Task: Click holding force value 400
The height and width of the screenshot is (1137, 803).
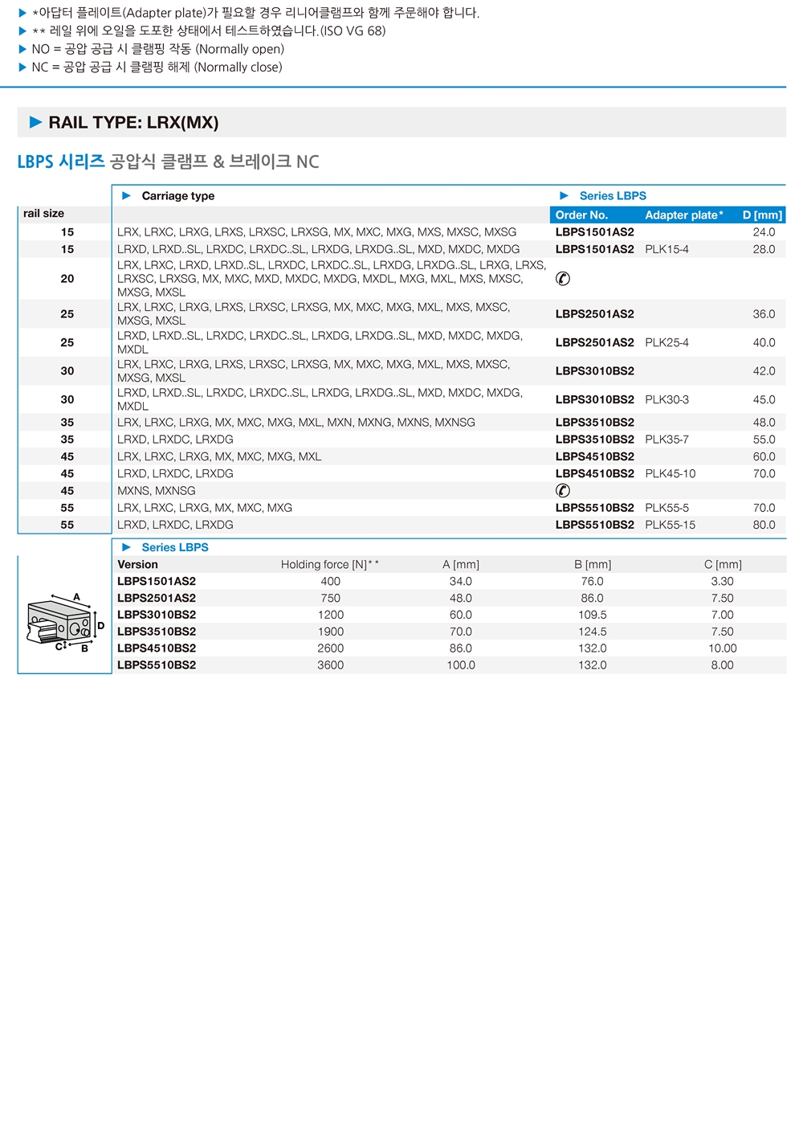Action: coord(331,582)
